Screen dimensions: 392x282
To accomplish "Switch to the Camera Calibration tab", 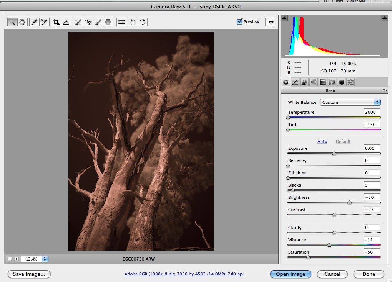I will click(341, 82).
